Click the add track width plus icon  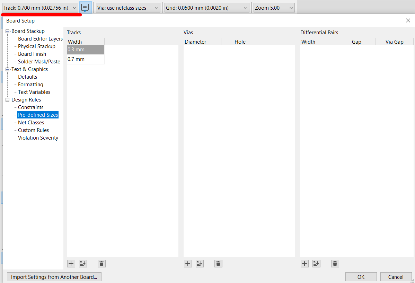71,264
